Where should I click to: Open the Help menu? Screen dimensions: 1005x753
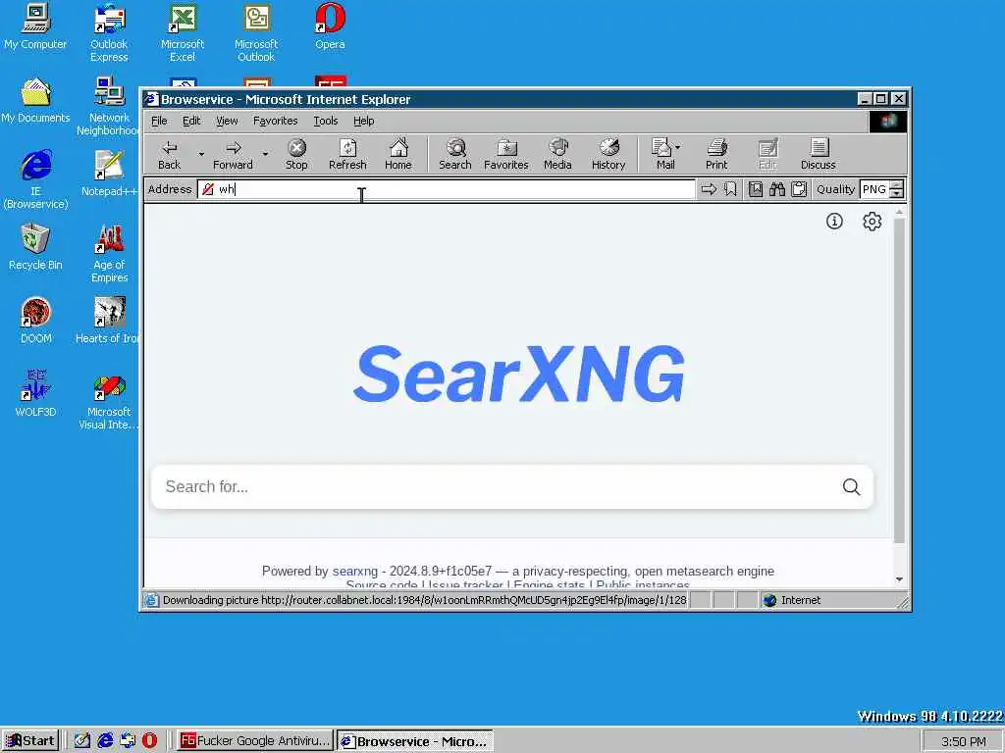click(363, 121)
